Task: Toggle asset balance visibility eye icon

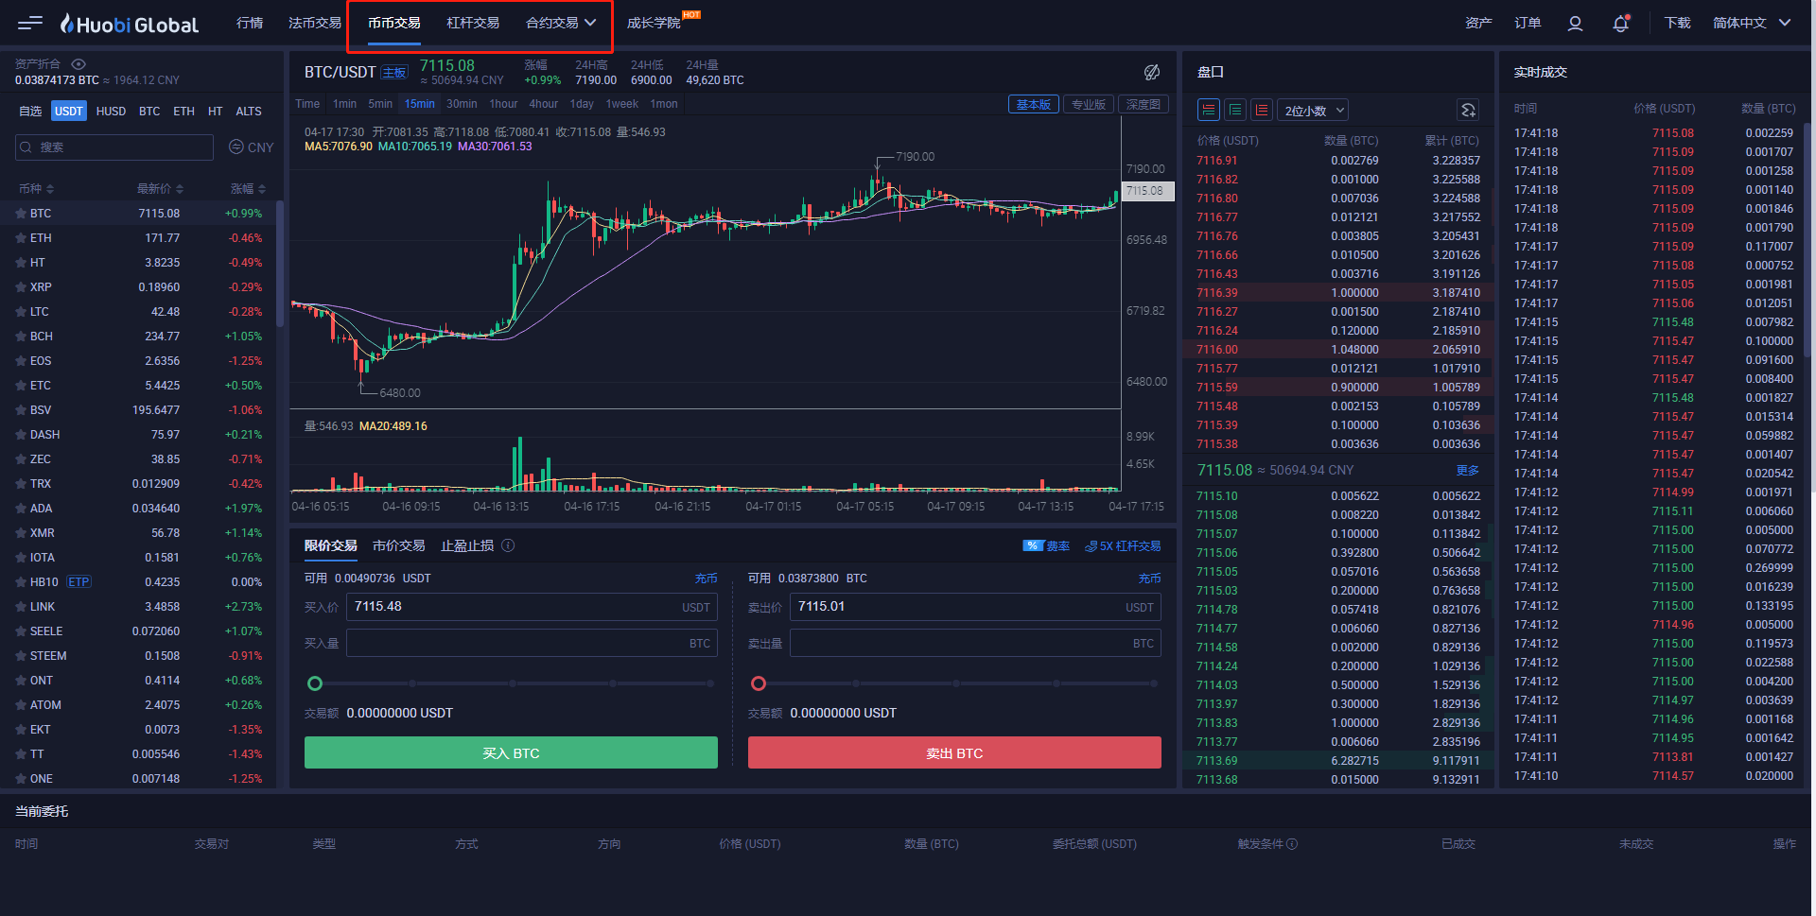Action: click(79, 64)
